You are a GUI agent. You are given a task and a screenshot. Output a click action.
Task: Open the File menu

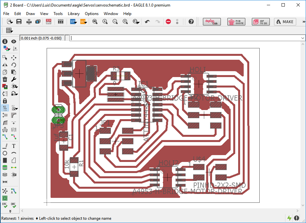click(x=6, y=14)
